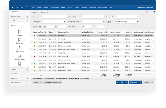Click black 'Auftrag storniert' legend dot

(x=79, y=78)
